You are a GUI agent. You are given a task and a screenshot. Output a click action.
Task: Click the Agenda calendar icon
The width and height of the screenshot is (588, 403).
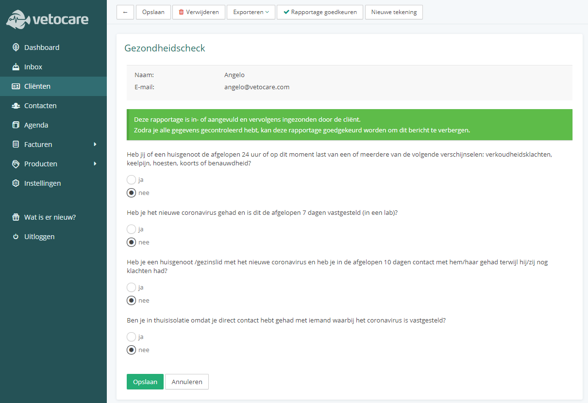pyautogui.click(x=16, y=125)
